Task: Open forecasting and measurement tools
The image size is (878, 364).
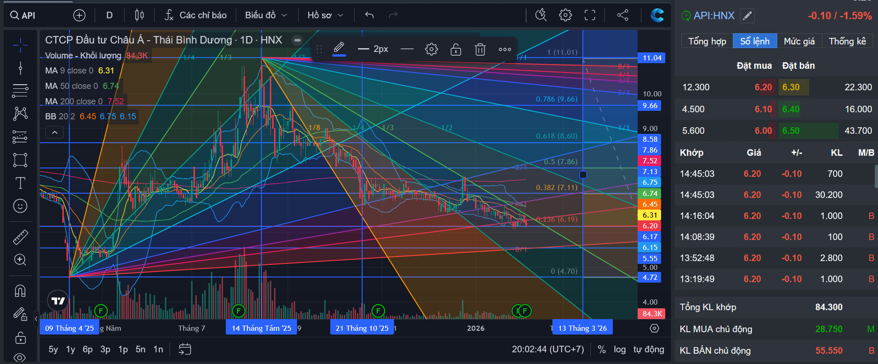Action: tap(20, 137)
